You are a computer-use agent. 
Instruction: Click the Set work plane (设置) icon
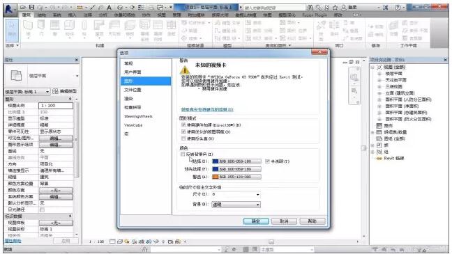pyautogui.click(x=393, y=28)
